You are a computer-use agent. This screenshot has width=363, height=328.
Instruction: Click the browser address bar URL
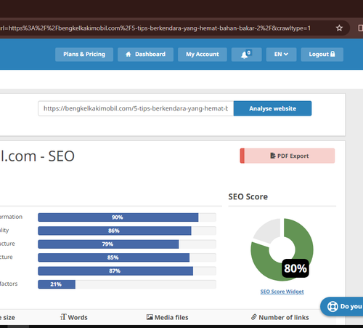point(155,28)
